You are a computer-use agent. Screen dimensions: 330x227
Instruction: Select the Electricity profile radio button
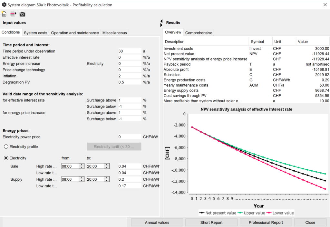(6, 147)
